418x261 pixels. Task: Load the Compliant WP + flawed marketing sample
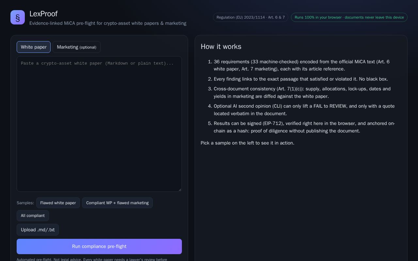[x=117, y=203]
